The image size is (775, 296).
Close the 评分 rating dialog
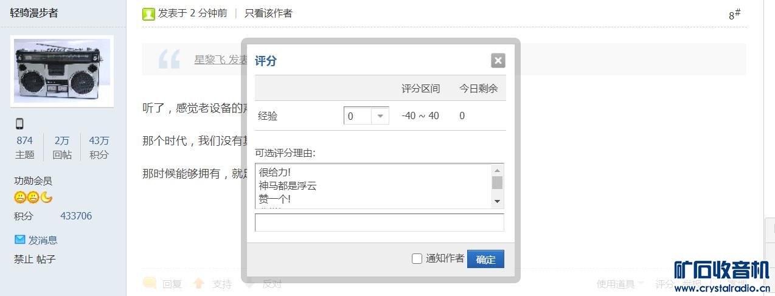pos(498,60)
